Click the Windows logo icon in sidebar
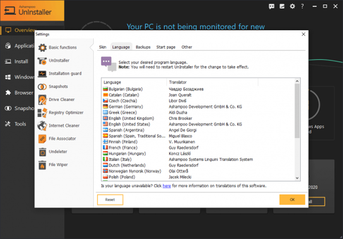This screenshot has width=343, height=239. pyautogui.click(x=8, y=77)
